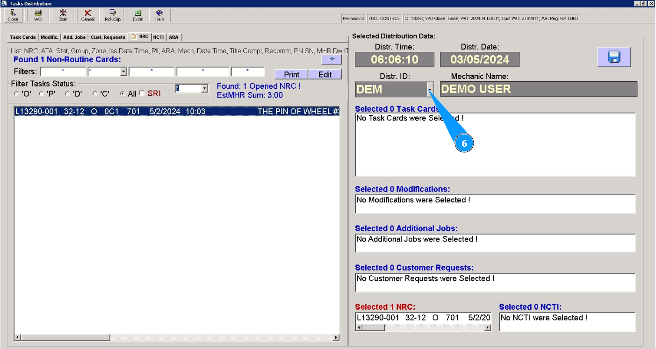
Task: Open the Help toolbar icon
Action: point(159,15)
